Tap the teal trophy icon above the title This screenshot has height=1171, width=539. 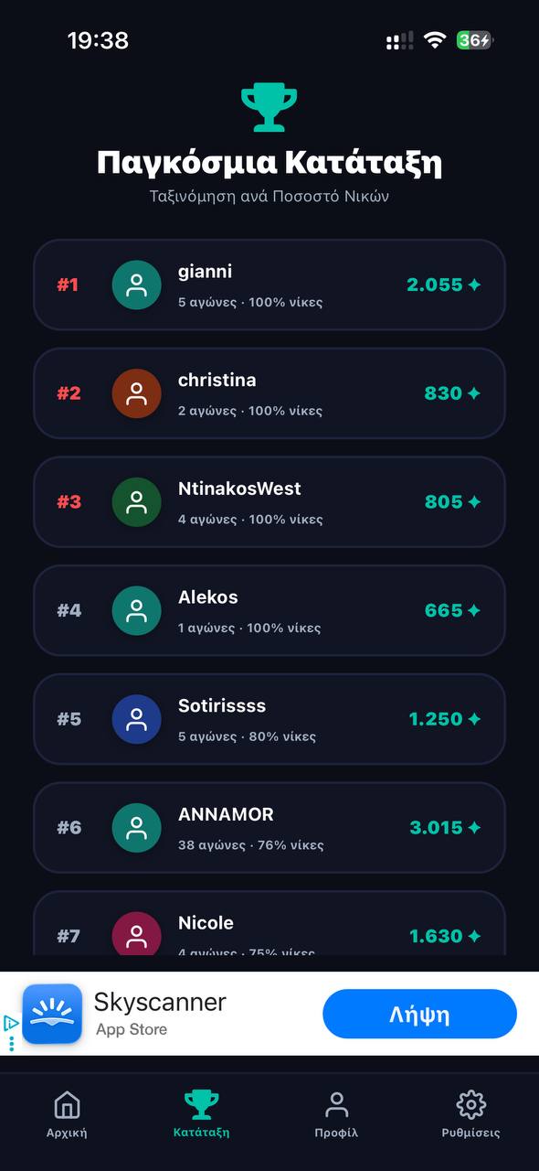coord(269,107)
